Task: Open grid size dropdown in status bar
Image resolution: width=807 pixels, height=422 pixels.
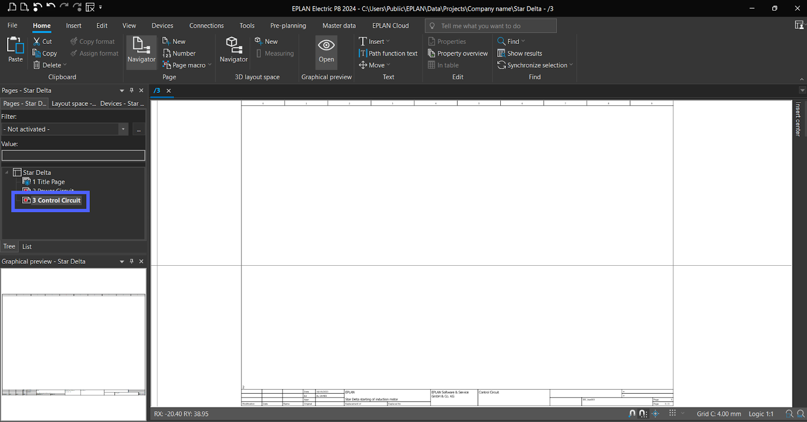Action: pos(683,413)
